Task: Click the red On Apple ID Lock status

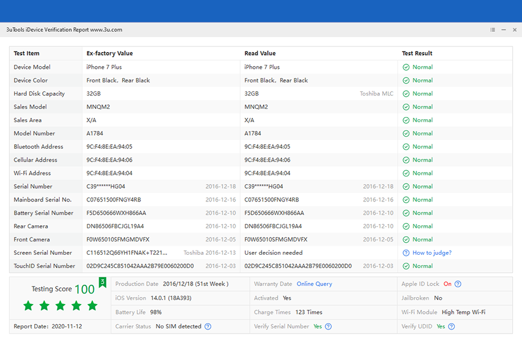Action: pyautogui.click(x=447, y=284)
